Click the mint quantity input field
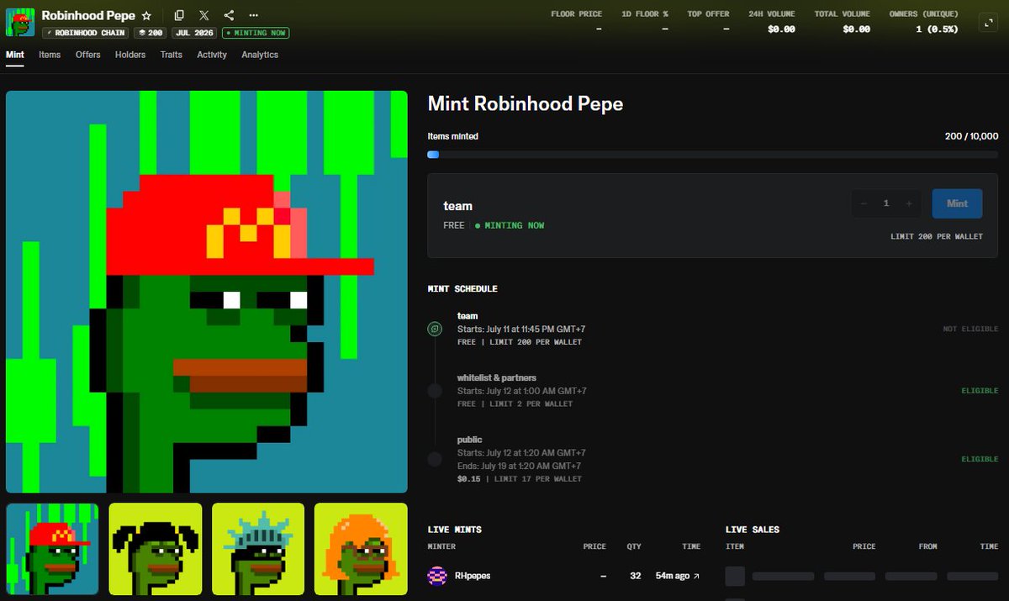The image size is (1009, 601). 886,203
